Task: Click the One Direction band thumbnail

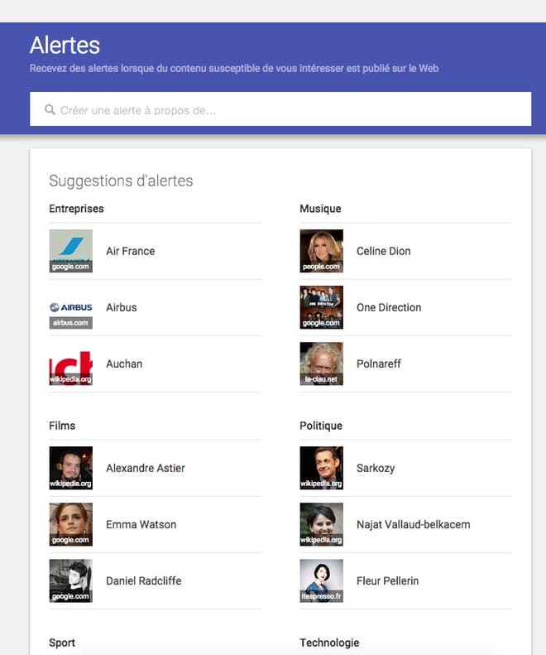Action: (x=322, y=307)
